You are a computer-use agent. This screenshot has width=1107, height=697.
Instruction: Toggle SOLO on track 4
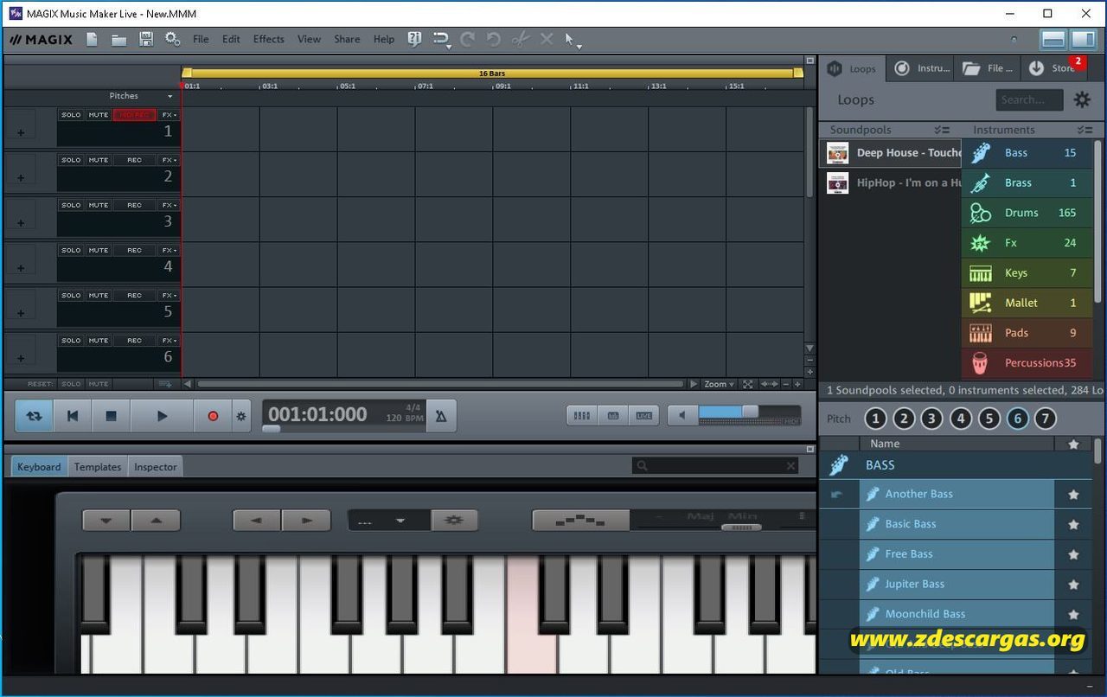coord(71,250)
